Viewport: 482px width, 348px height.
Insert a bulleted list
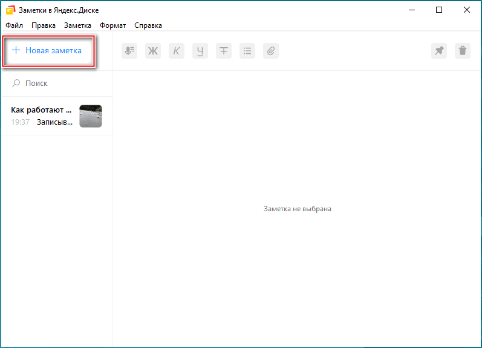(247, 51)
